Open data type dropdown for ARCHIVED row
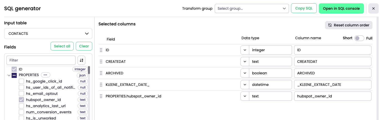The height and width of the screenshot is (120, 382). pos(245,73)
